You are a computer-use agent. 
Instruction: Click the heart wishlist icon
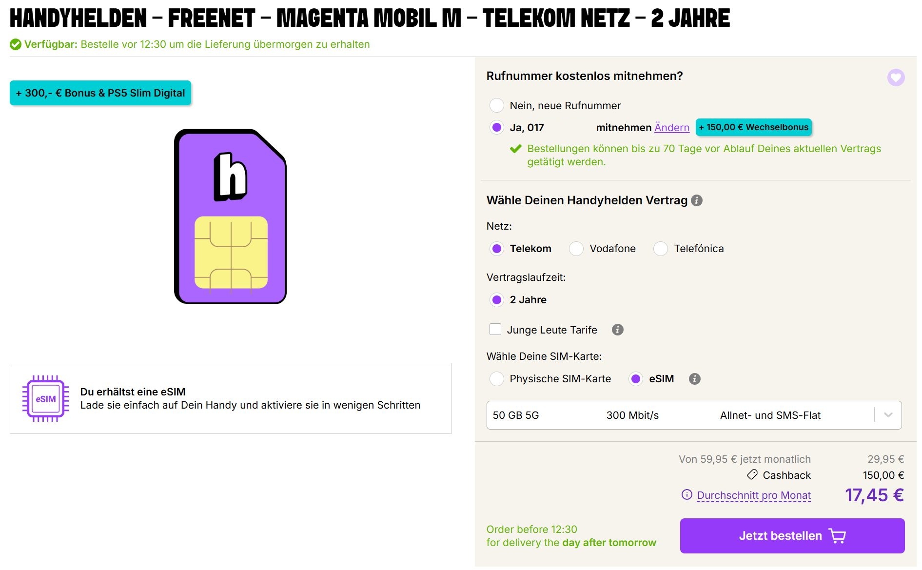pyautogui.click(x=896, y=78)
